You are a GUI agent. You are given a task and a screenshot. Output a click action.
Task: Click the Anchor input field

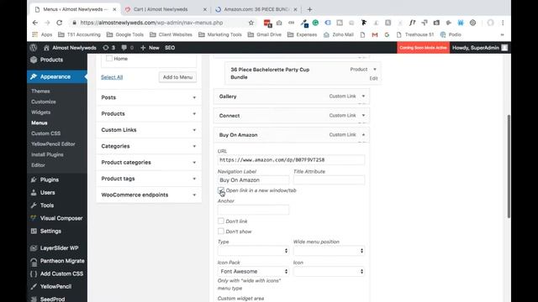253,210
